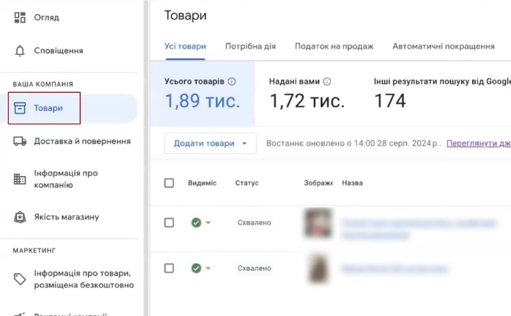
Task: Open Доставка й повернення truck icon
Action: tap(20, 141)
